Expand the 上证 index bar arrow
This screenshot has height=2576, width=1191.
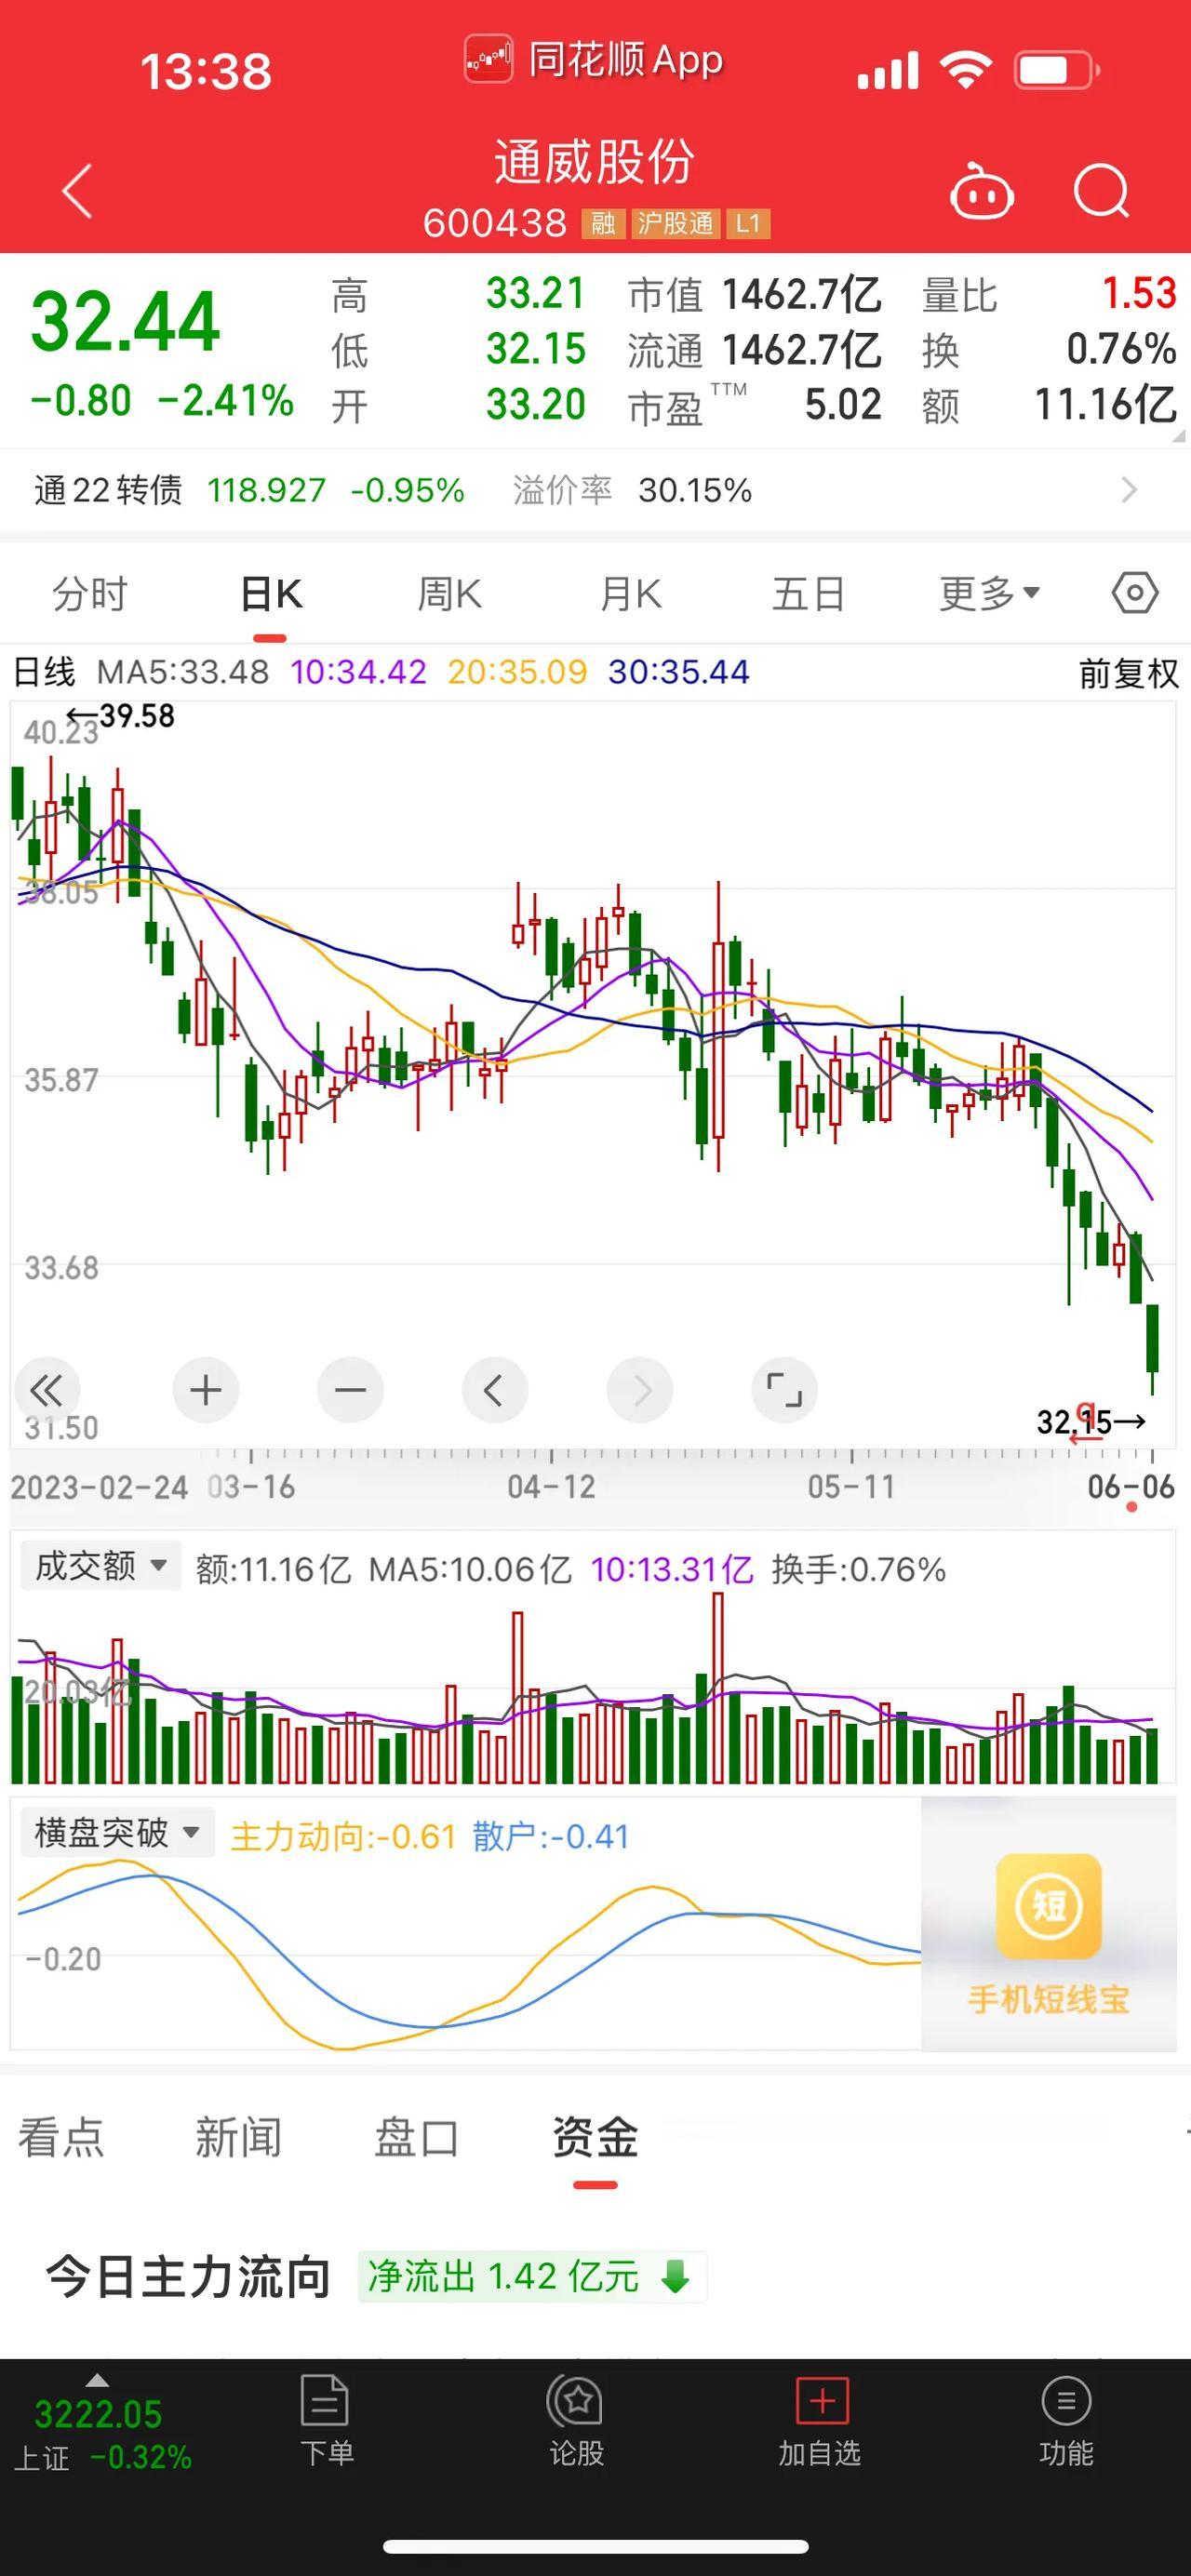97,2380
